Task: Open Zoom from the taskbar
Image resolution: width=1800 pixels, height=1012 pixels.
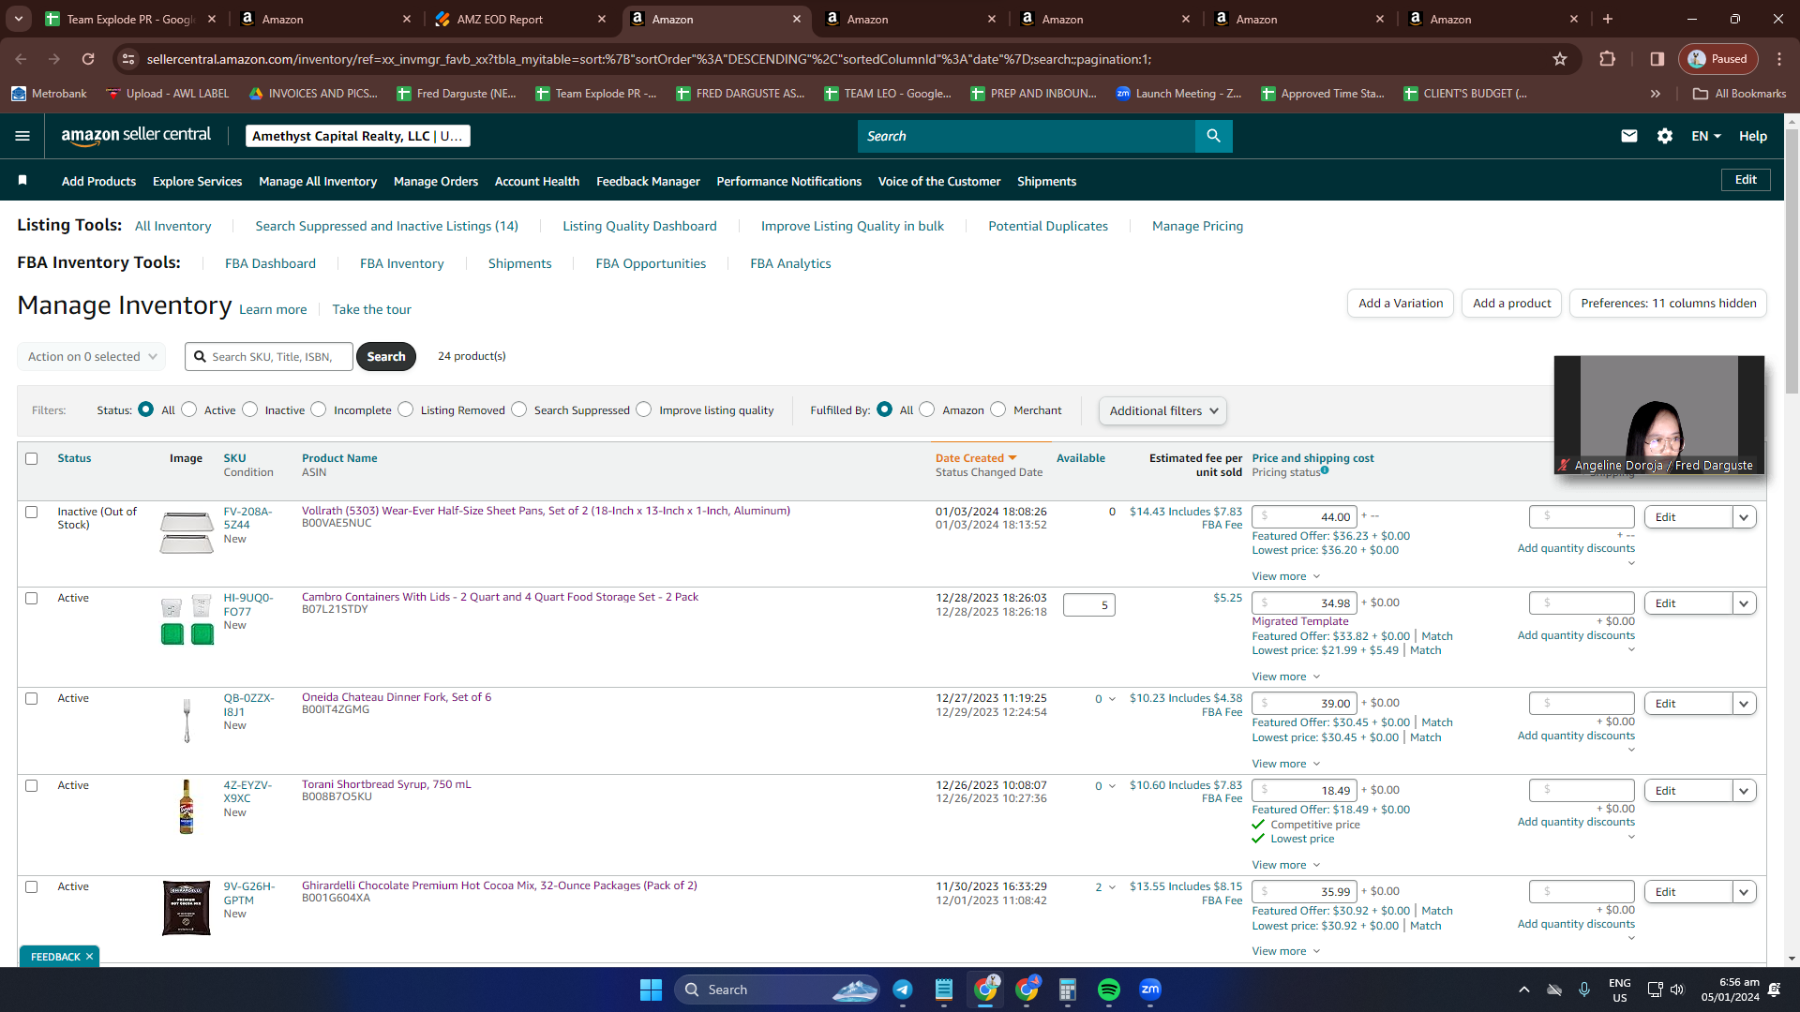Action: 1150,990
